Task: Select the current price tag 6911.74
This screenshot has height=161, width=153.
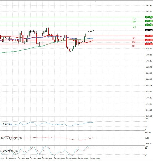Action: coord(149,30)
